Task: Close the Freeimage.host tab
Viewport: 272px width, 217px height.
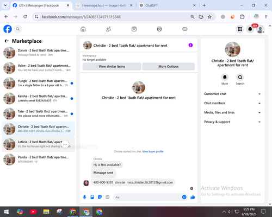Action: pos(131,5)
